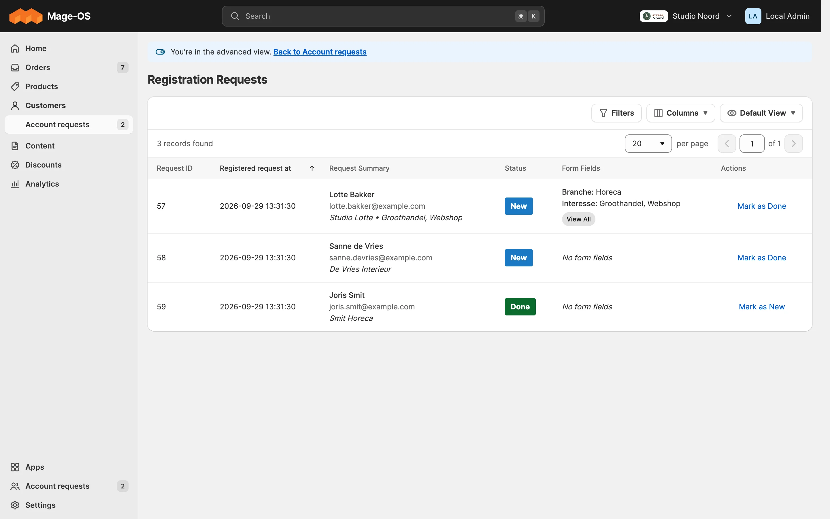Mark Joris Smit request as New
The image size is (830, 519).
(761, 307)
